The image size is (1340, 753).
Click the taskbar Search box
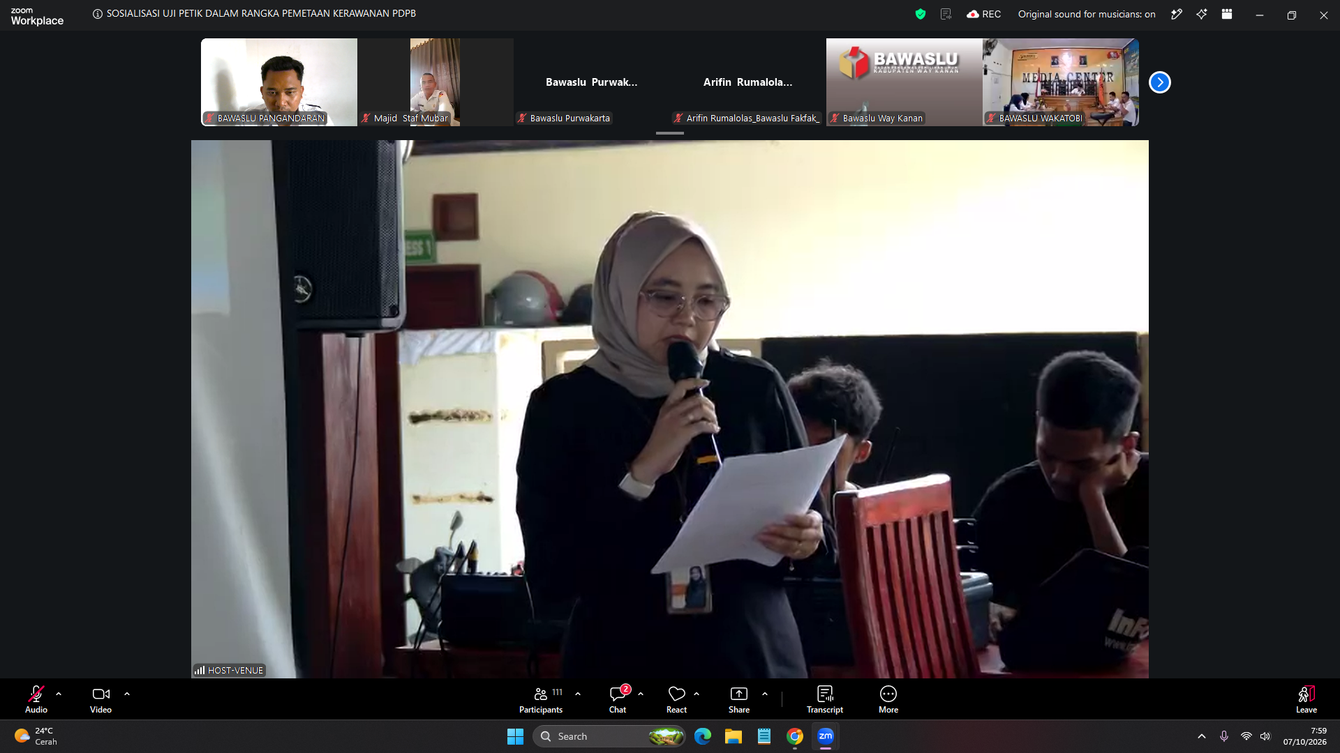[x=609, y=736]
